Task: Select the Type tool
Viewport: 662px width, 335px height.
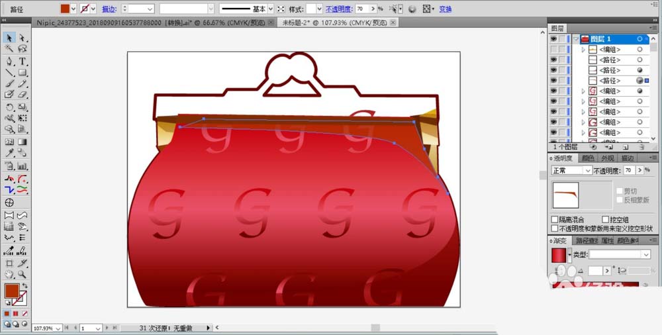Action: click(22, 62)
